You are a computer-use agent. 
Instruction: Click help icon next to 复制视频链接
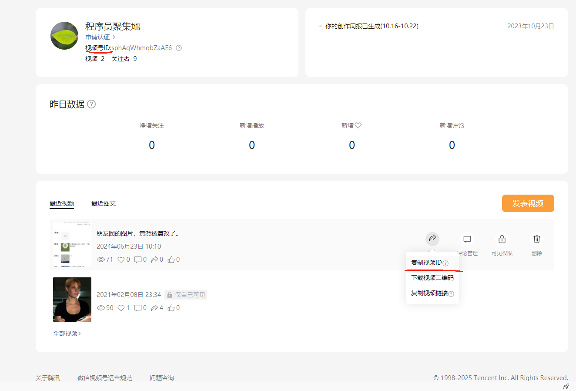point(451,294)
